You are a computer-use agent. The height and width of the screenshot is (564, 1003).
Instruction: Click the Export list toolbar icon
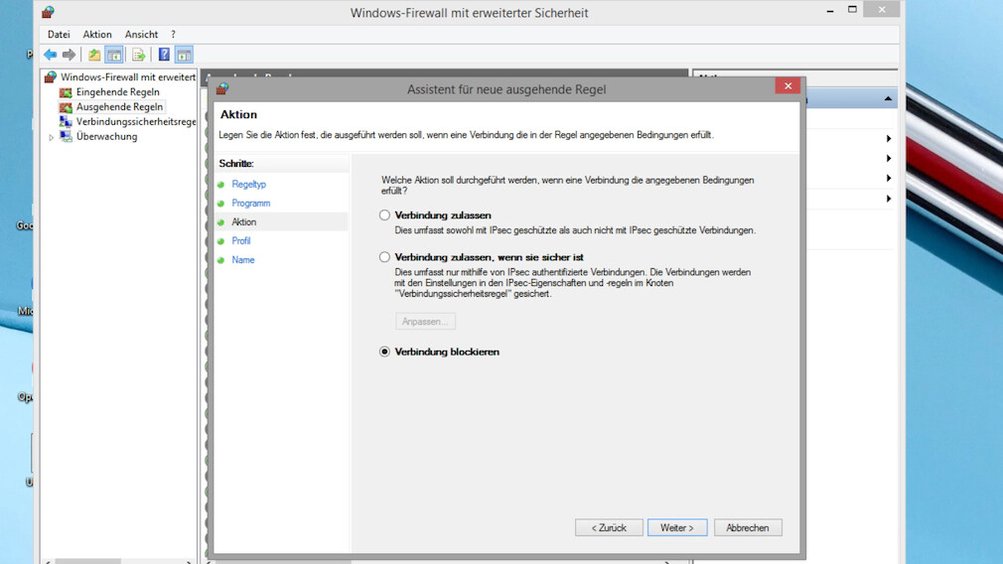pyautogui.click(x=139, y=55)
